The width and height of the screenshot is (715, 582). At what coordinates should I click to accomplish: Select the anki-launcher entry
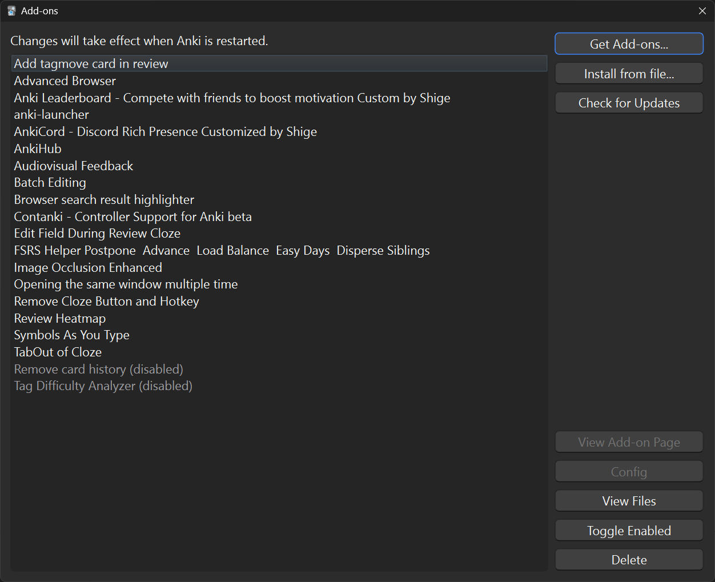pyautogui.click(x=279, y=114)
